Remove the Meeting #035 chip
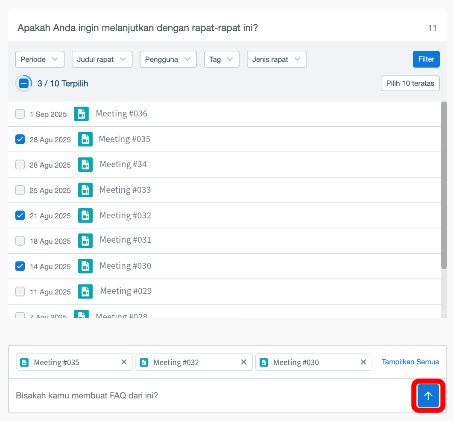Viewport: 453px width, 421px height. (124, 362)
